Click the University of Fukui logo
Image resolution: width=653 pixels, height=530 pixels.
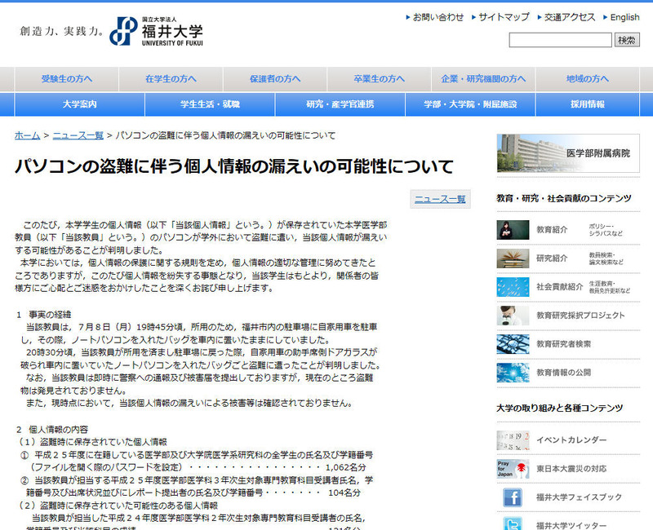[157, 31]
